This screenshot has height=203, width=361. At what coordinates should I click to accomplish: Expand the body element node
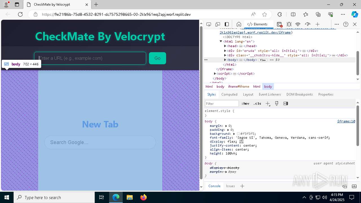pos(225,60)
